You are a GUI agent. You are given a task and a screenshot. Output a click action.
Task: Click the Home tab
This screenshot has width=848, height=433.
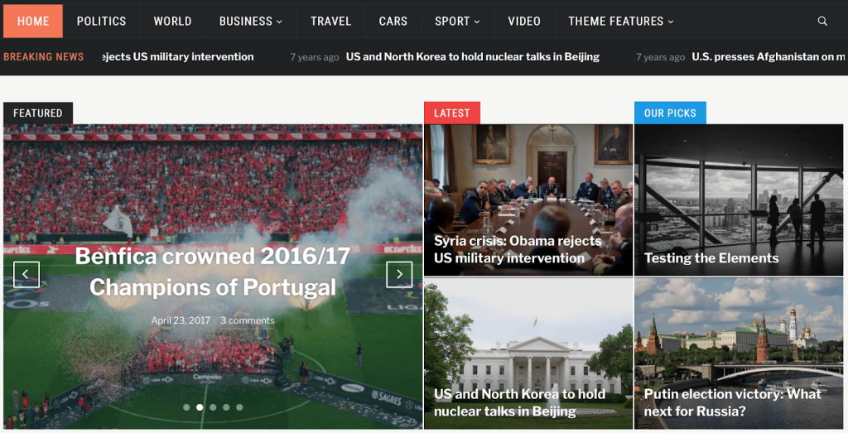(33, 21)
